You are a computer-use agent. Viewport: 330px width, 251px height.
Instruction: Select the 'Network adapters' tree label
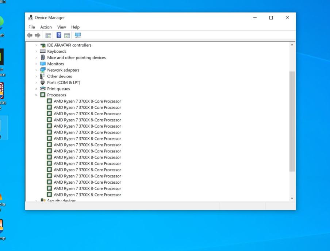[63, 70]
